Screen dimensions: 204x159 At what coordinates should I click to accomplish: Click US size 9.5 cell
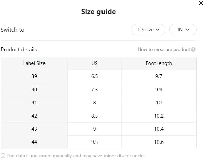[x=95, y=142]
